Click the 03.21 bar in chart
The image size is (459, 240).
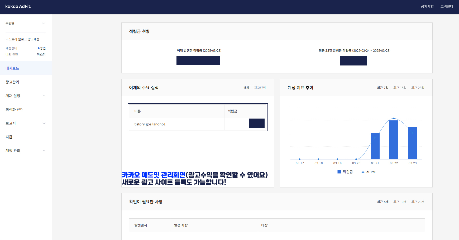tap(375, 146)
